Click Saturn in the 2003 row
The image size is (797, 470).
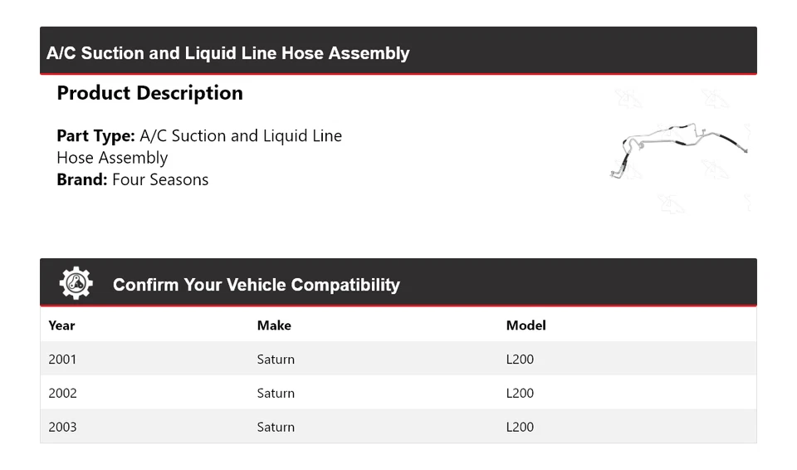point(276,427)
